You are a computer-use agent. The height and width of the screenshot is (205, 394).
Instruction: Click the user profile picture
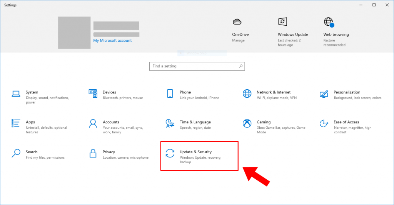pyautogui.click(x=74, y=33)
